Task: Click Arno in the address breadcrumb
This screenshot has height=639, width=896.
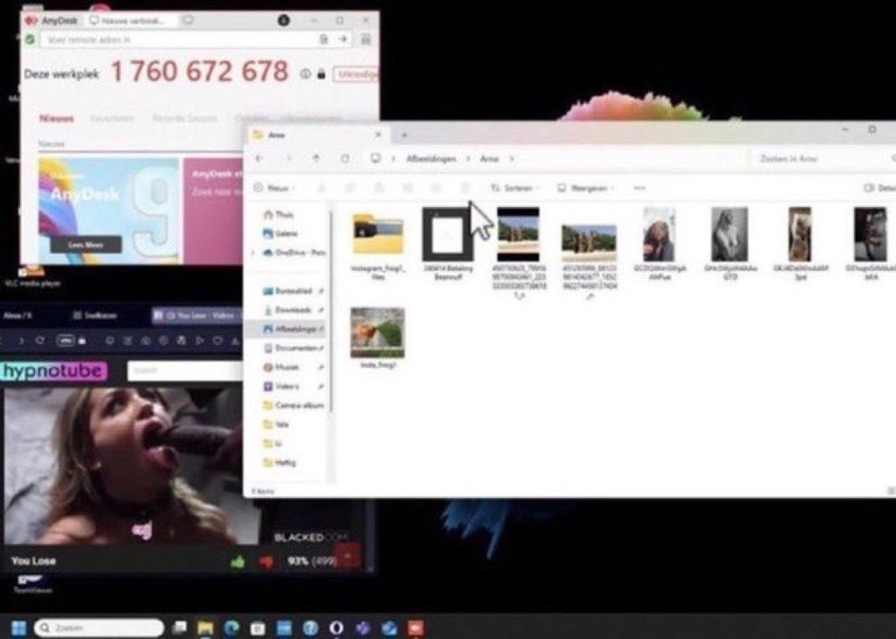Action: [489, 159]
